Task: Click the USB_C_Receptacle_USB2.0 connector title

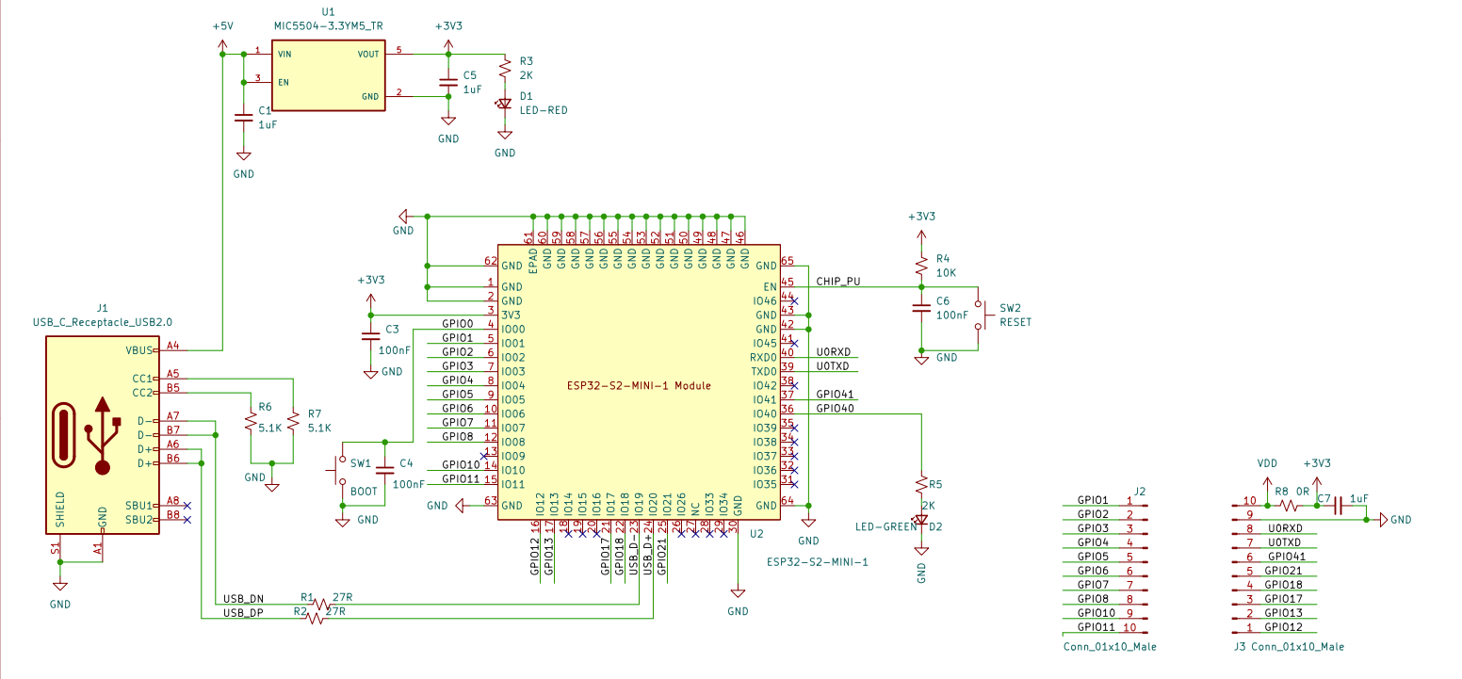Action: [103, 322]
